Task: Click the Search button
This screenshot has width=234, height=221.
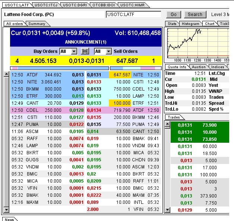Action: click(195, 15)
